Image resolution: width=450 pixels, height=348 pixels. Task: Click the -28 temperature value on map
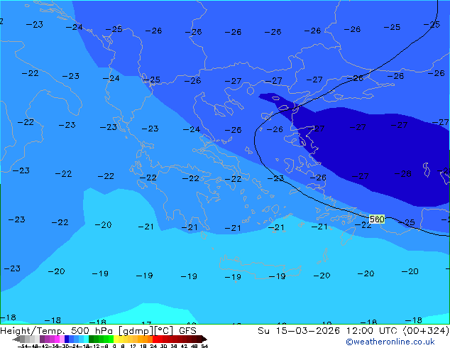point(402,174)
